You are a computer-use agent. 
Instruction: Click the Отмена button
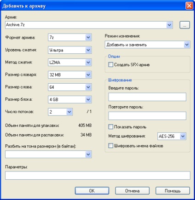pyautogui.click(x=132, y=191)
